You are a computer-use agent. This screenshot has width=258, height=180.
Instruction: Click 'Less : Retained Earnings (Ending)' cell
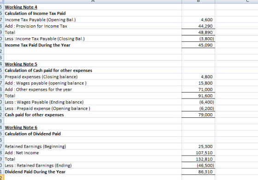click(93, 165)
